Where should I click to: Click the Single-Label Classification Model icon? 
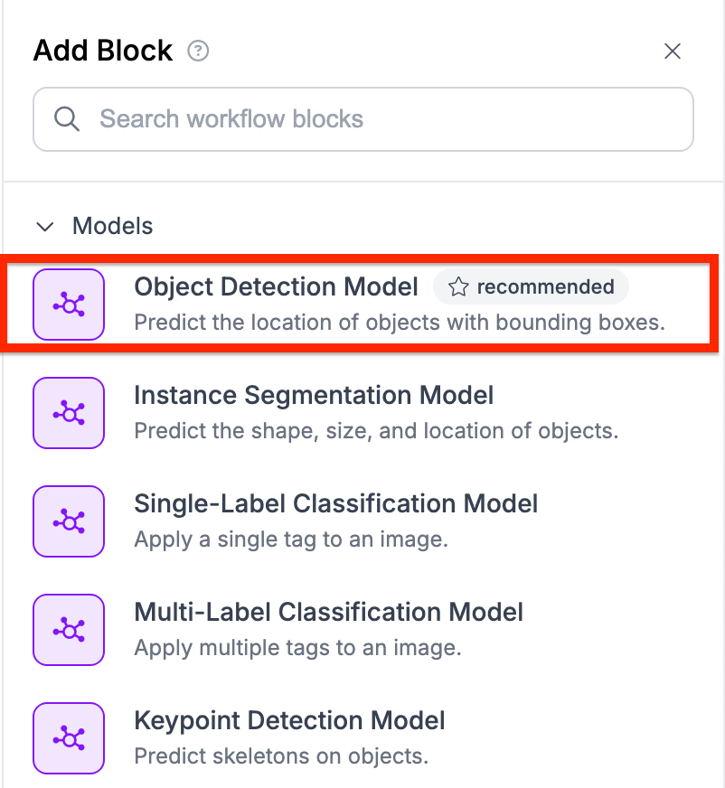point(69,521)
